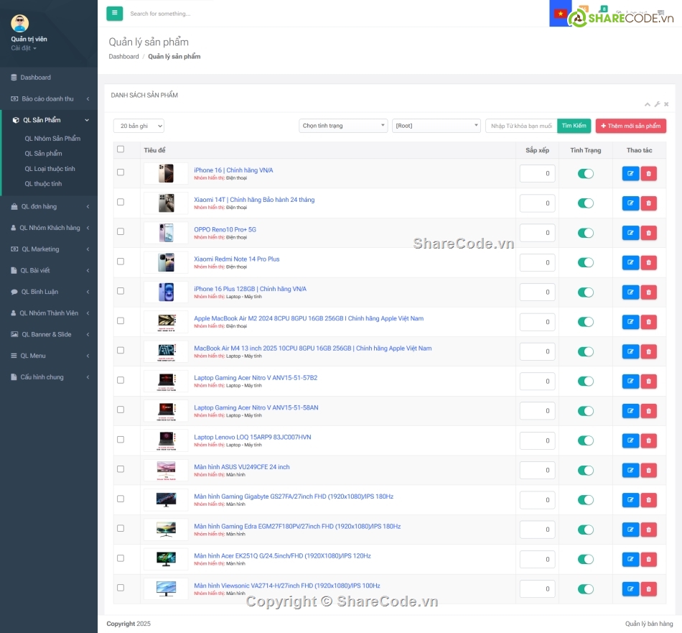Select the OPPO Reno10 Pro+ 5G checkbox
The width and height of the screenshot is (682, 633).
(121, 231)
